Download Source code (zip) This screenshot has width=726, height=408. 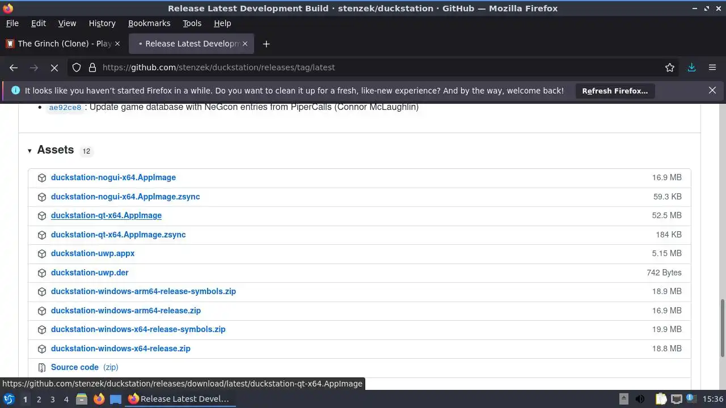(x=85, y=367)
